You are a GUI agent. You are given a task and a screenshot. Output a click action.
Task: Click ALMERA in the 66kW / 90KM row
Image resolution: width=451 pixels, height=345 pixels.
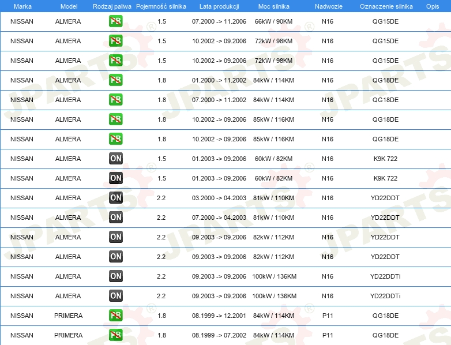68,21
